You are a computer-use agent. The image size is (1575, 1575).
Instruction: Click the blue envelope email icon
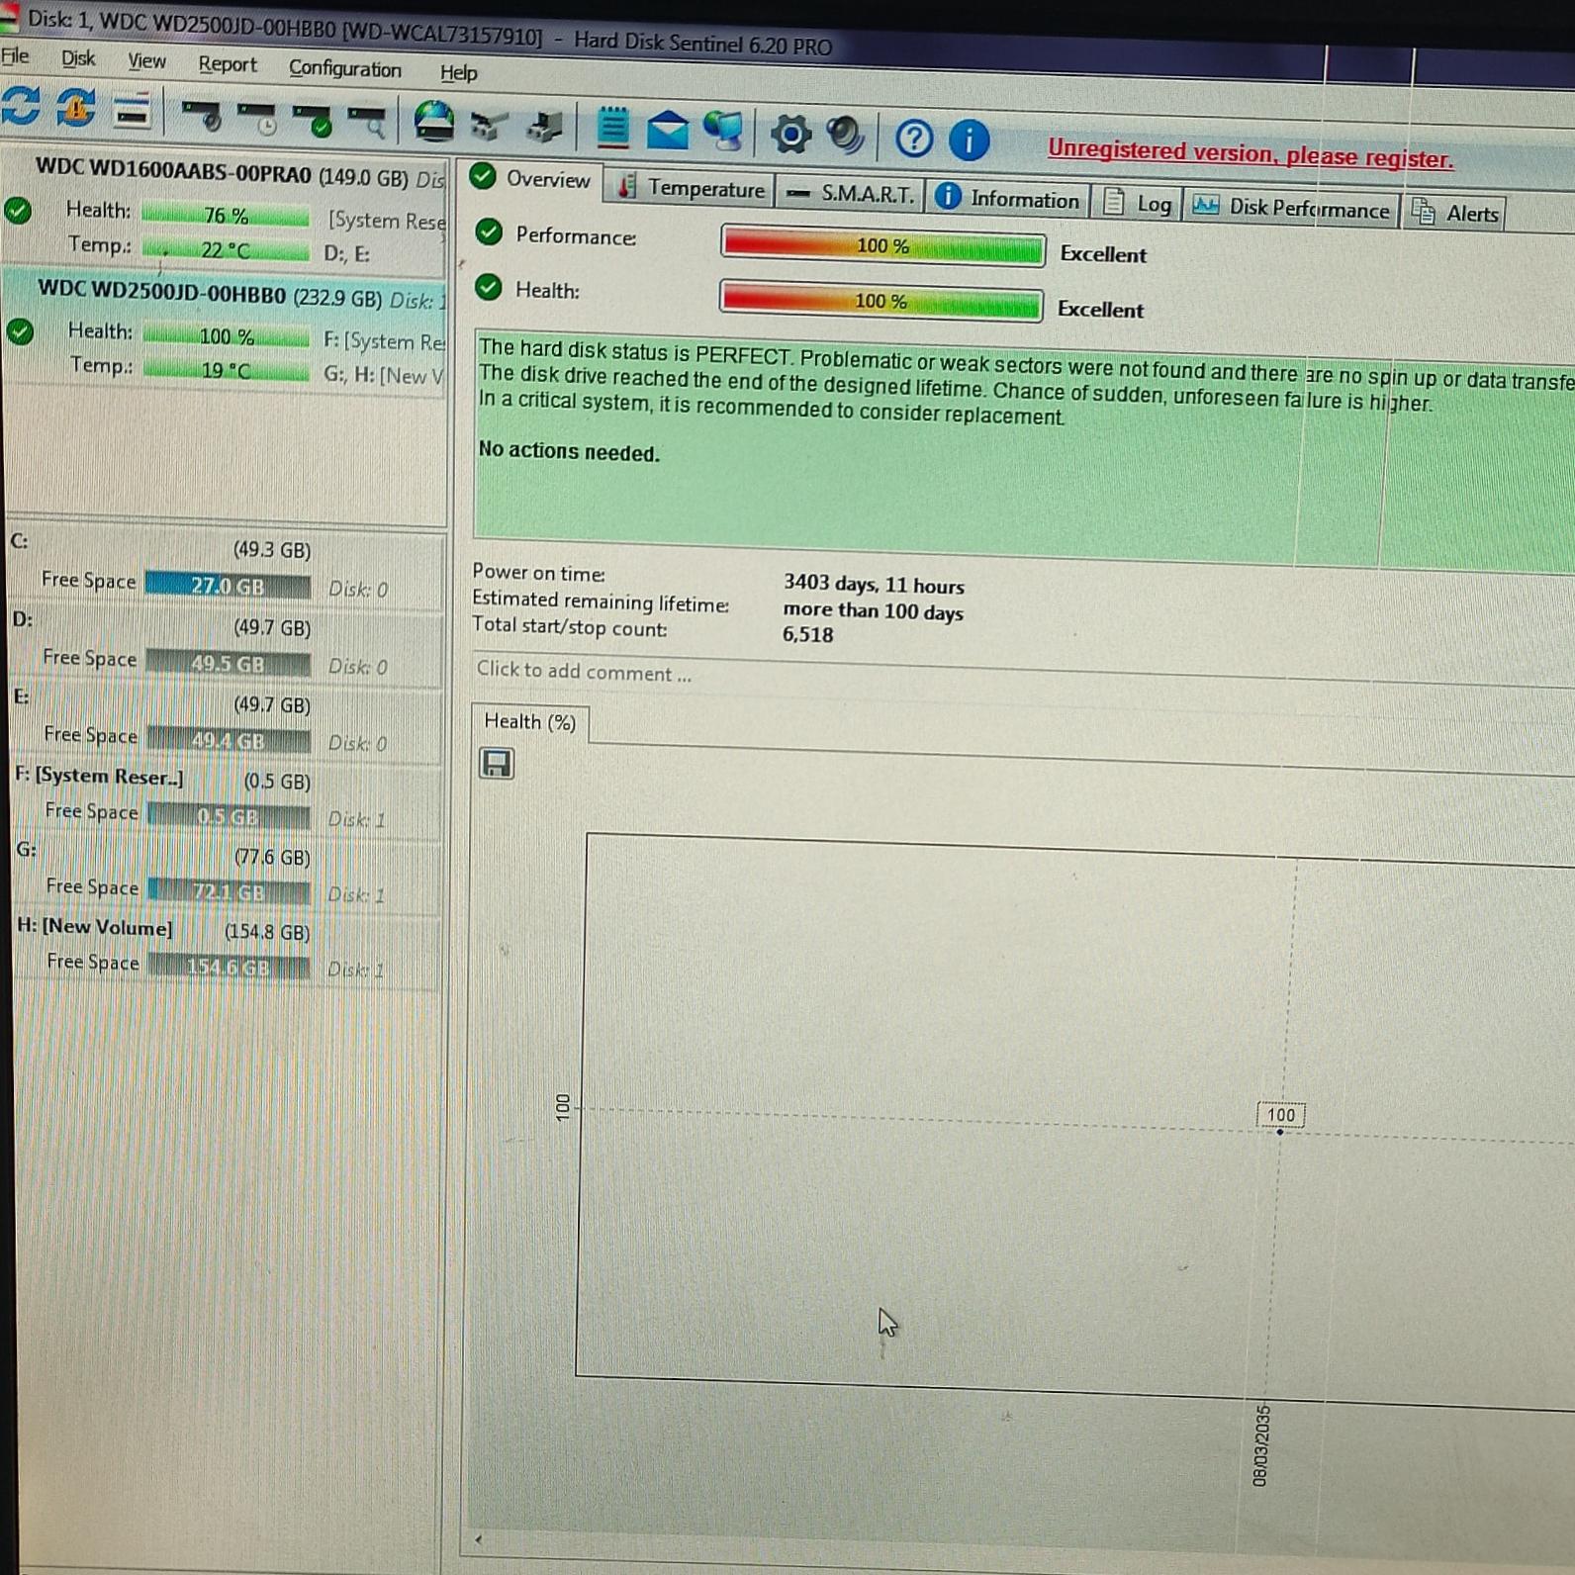[x=668, y=131]
